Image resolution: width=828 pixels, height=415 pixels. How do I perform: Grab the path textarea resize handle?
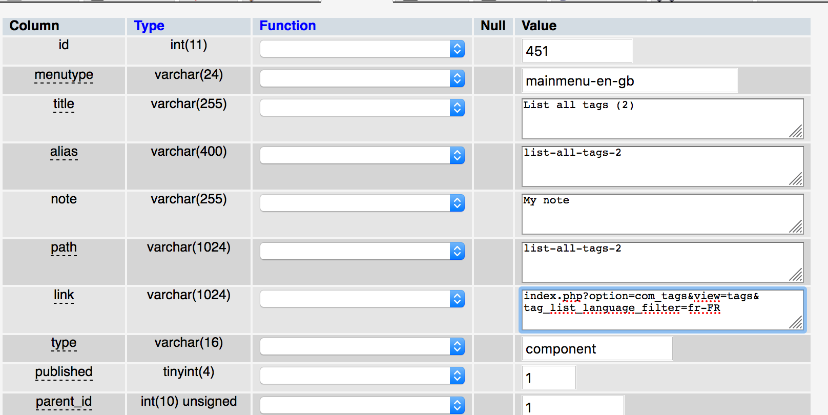(796, 275)
